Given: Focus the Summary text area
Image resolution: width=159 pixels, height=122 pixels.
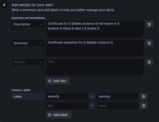Looking at the screenshot, I should [x=95, y=48].
